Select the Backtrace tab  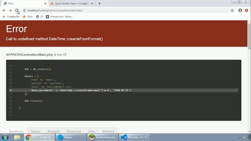[x=16, y=130]
